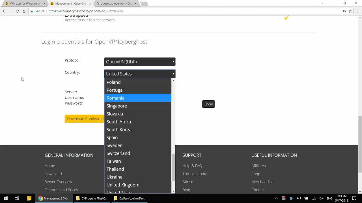362x203 pixels.
Task: Open the Blog link
Action: (x=186, y=190)
